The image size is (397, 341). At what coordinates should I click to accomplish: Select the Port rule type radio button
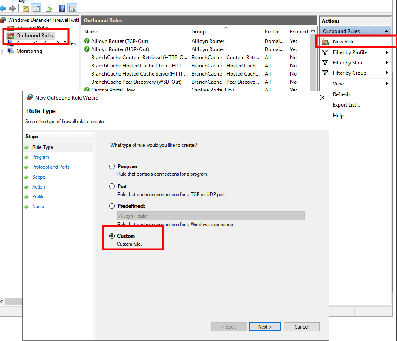112,186
